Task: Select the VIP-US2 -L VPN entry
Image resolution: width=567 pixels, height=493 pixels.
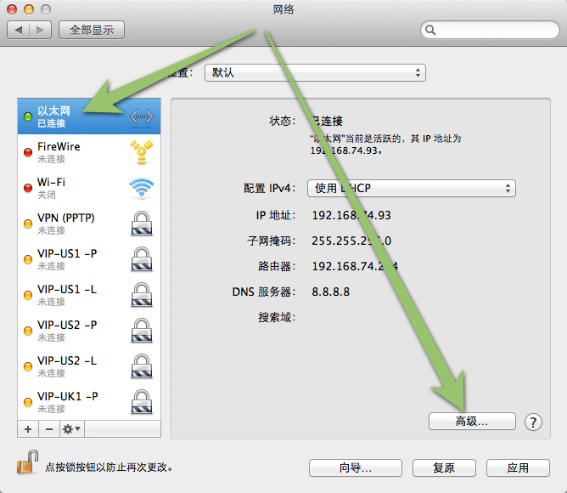Action: (x=89, y=366)
